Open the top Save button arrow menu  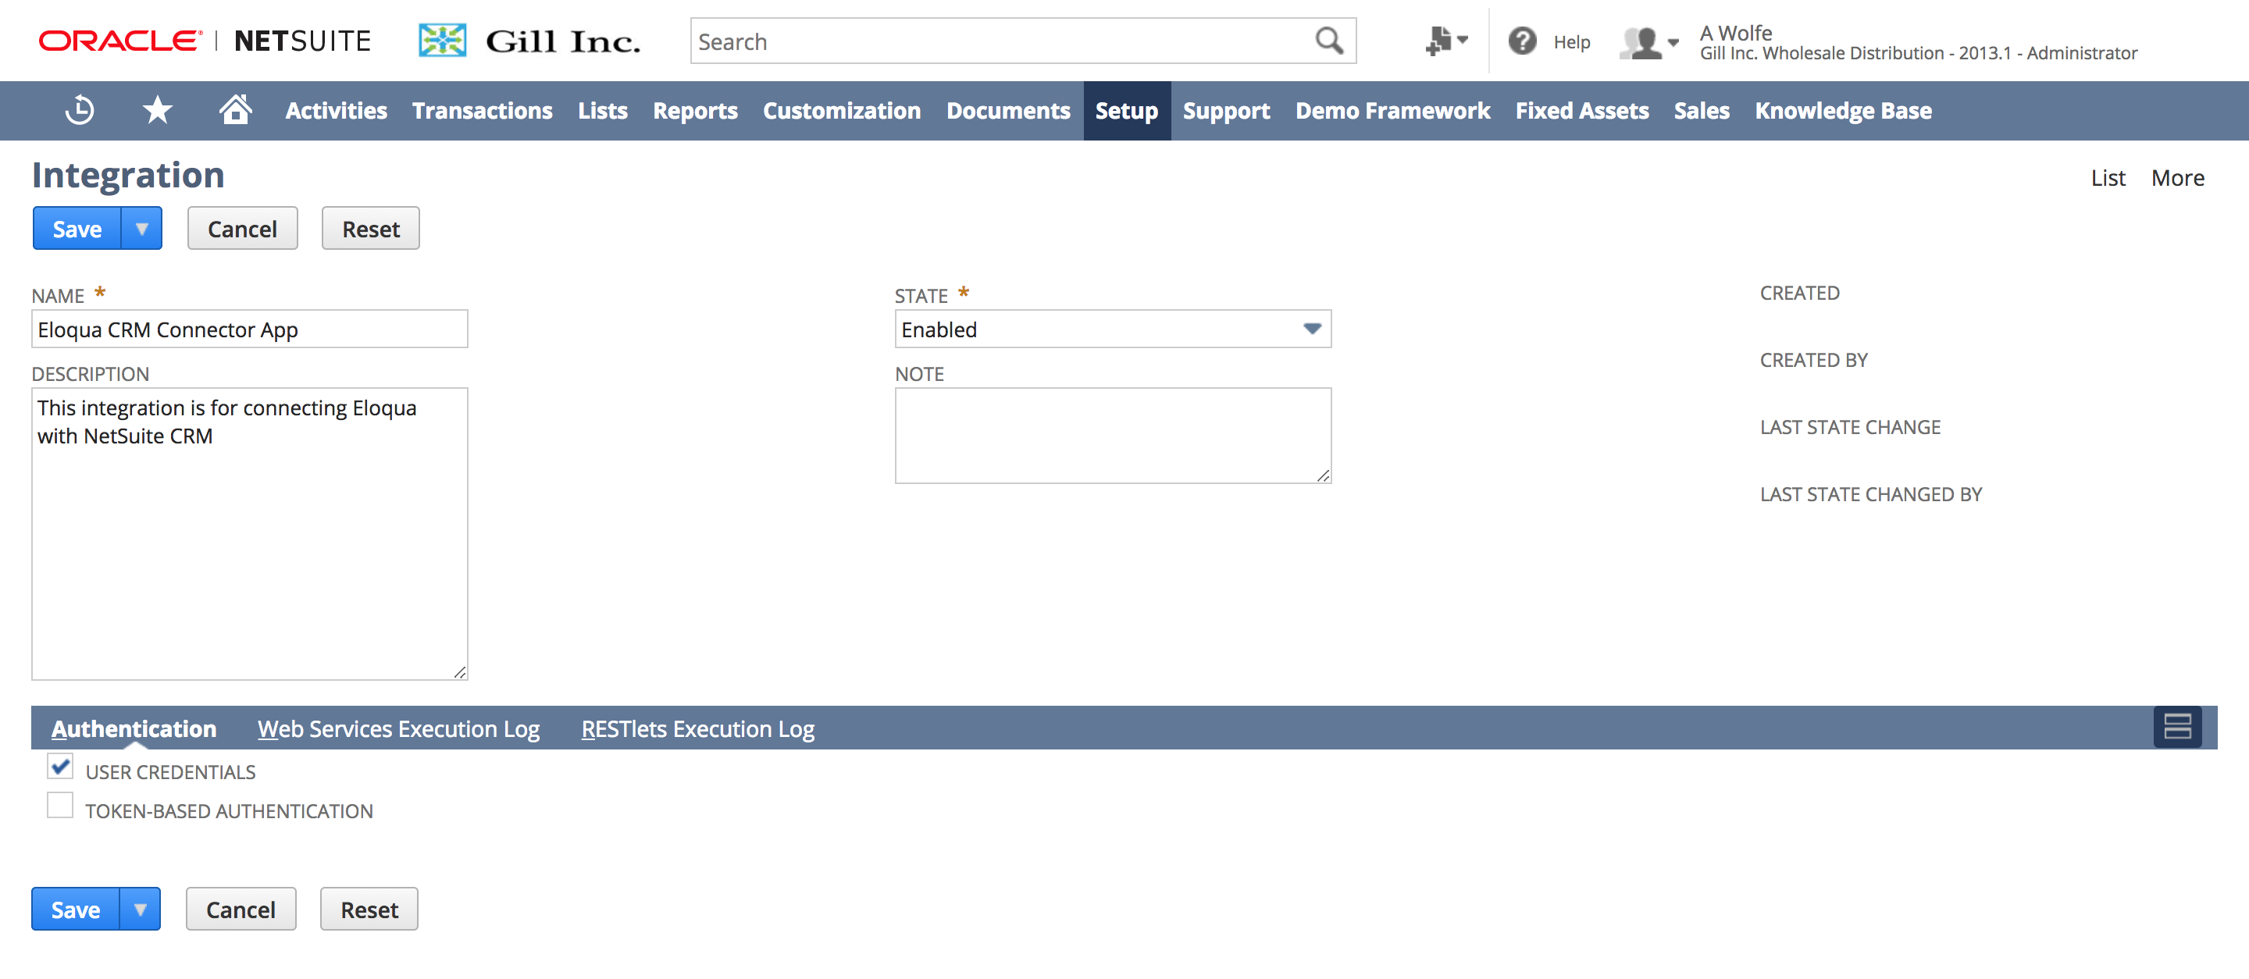click(141, 229)
